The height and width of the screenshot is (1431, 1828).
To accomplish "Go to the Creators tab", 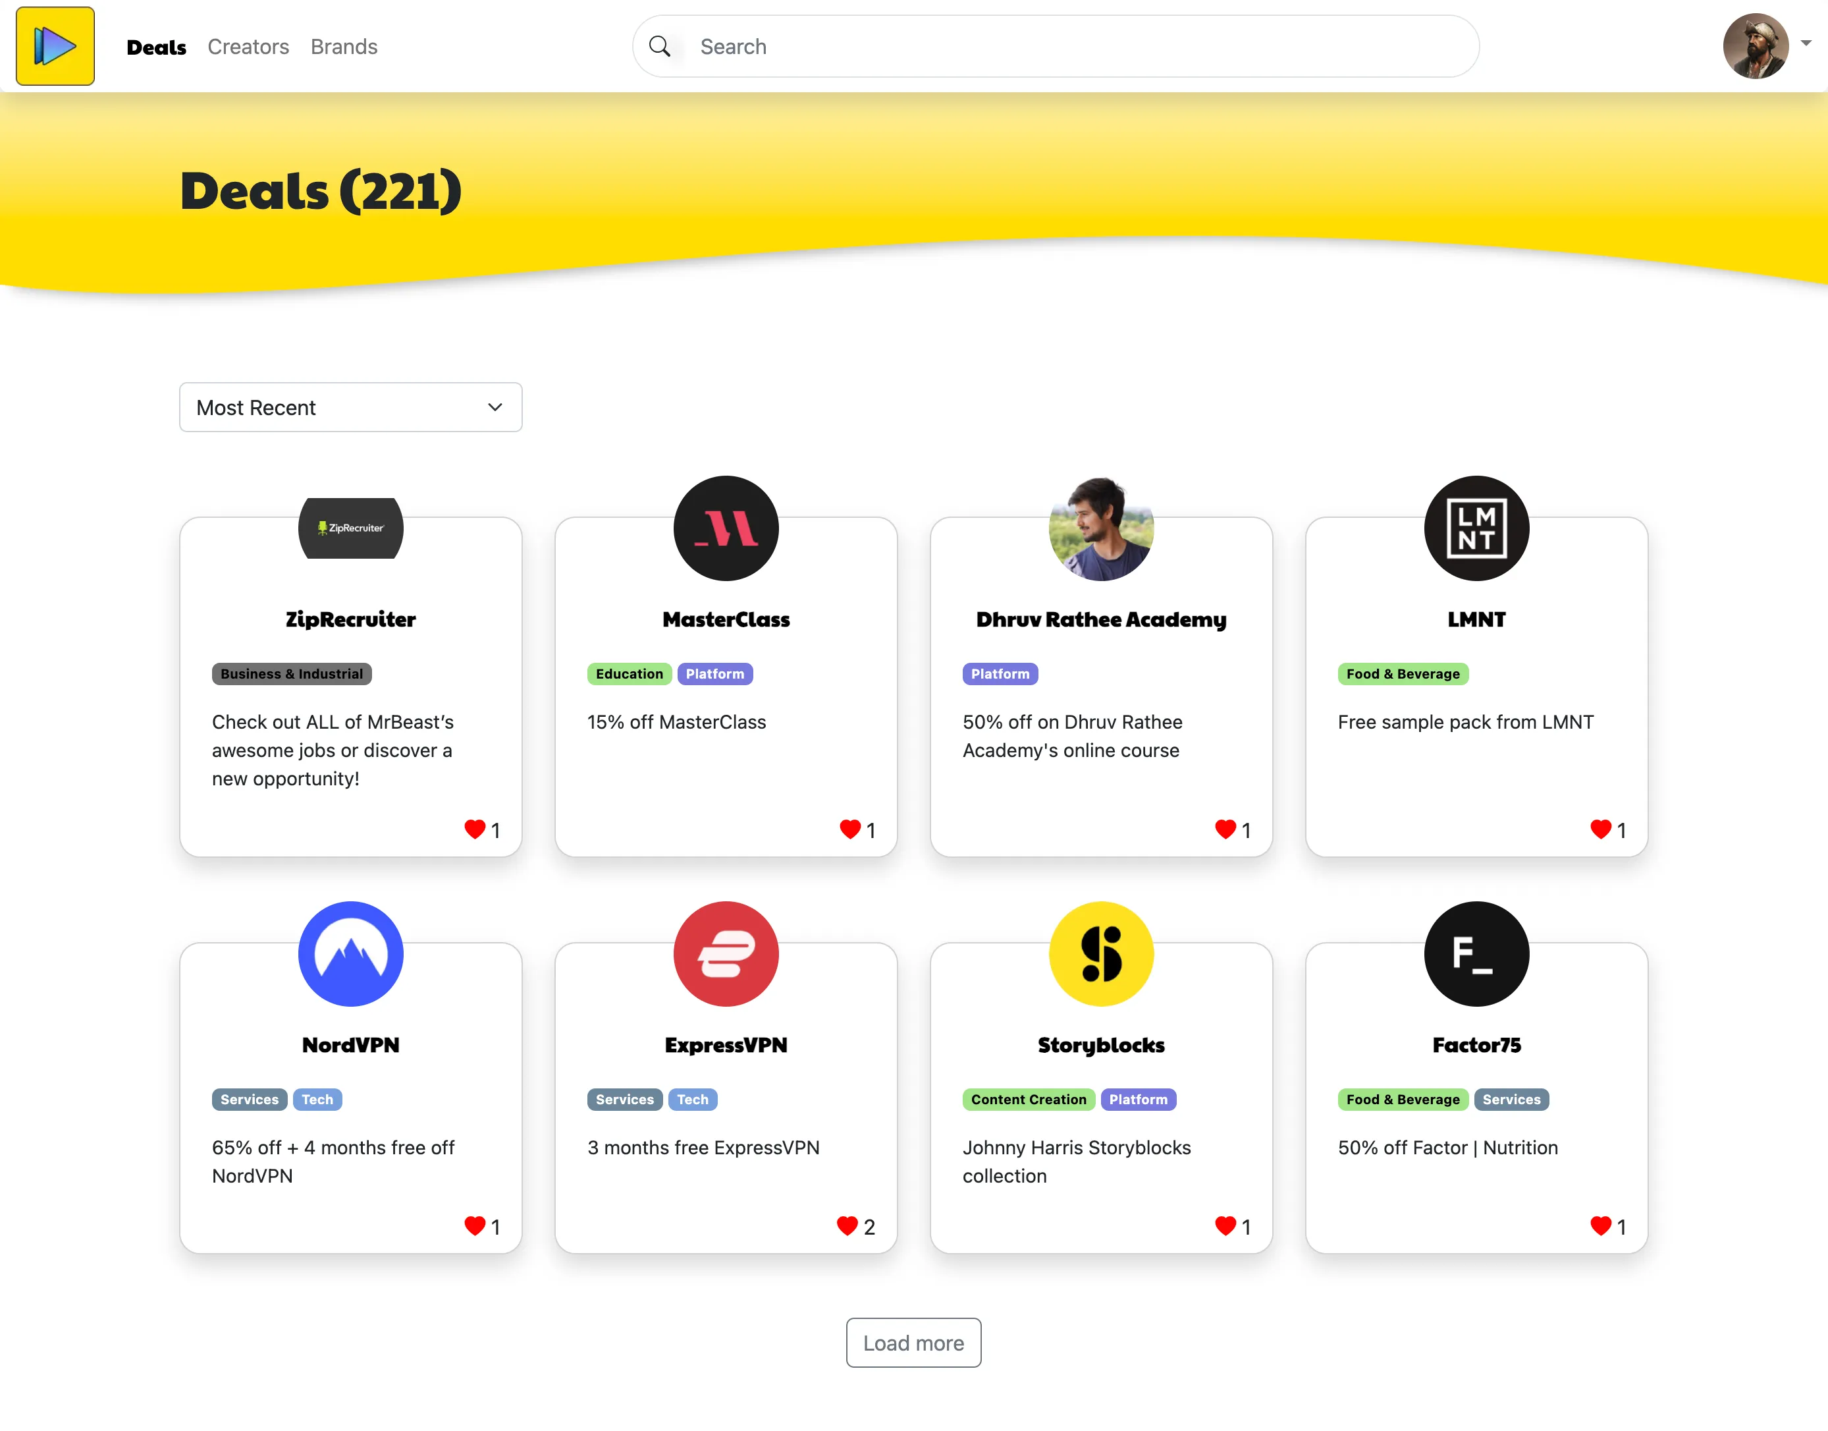I will [249, 47].
